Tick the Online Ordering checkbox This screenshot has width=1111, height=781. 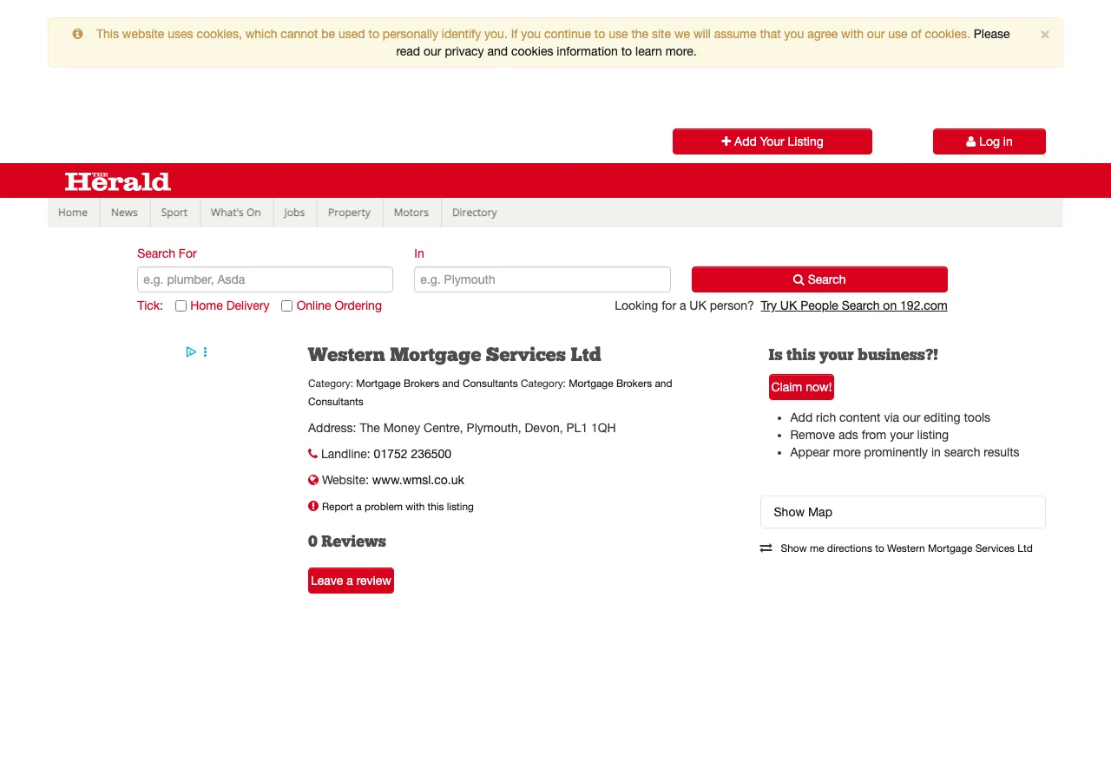286,305
